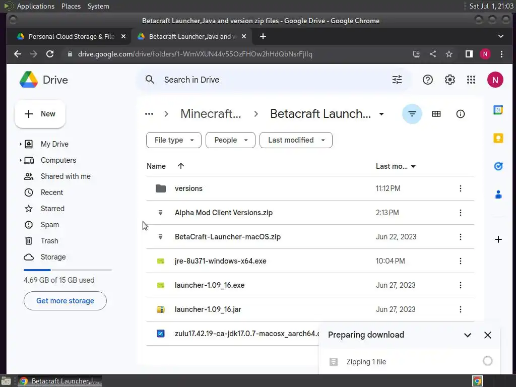The image size is (516, 387).
Task: Reverse the Name sort direction arrow
Action: (x=181, y=166)
